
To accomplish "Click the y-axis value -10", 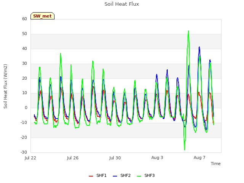I will coord(24,123).
